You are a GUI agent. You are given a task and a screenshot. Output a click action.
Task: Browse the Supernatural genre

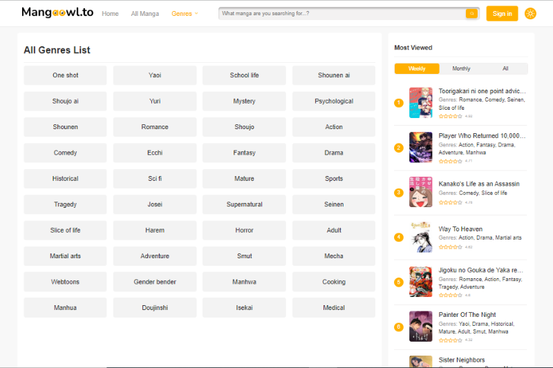[244, 204]
